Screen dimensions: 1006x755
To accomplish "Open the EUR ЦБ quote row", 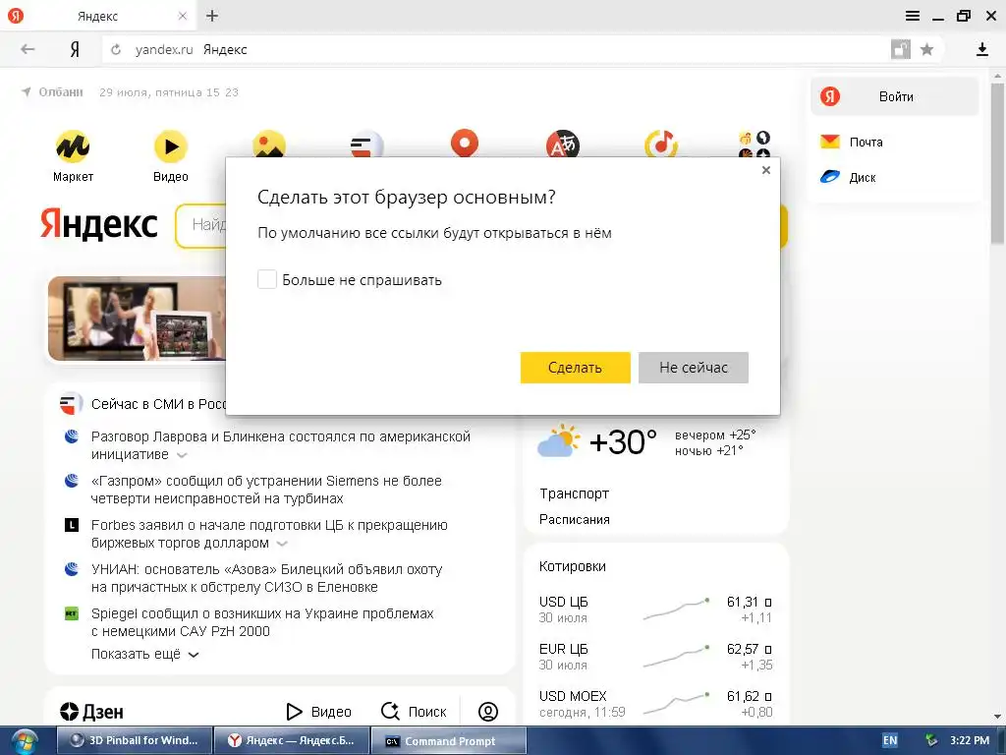I will point(655,656).
